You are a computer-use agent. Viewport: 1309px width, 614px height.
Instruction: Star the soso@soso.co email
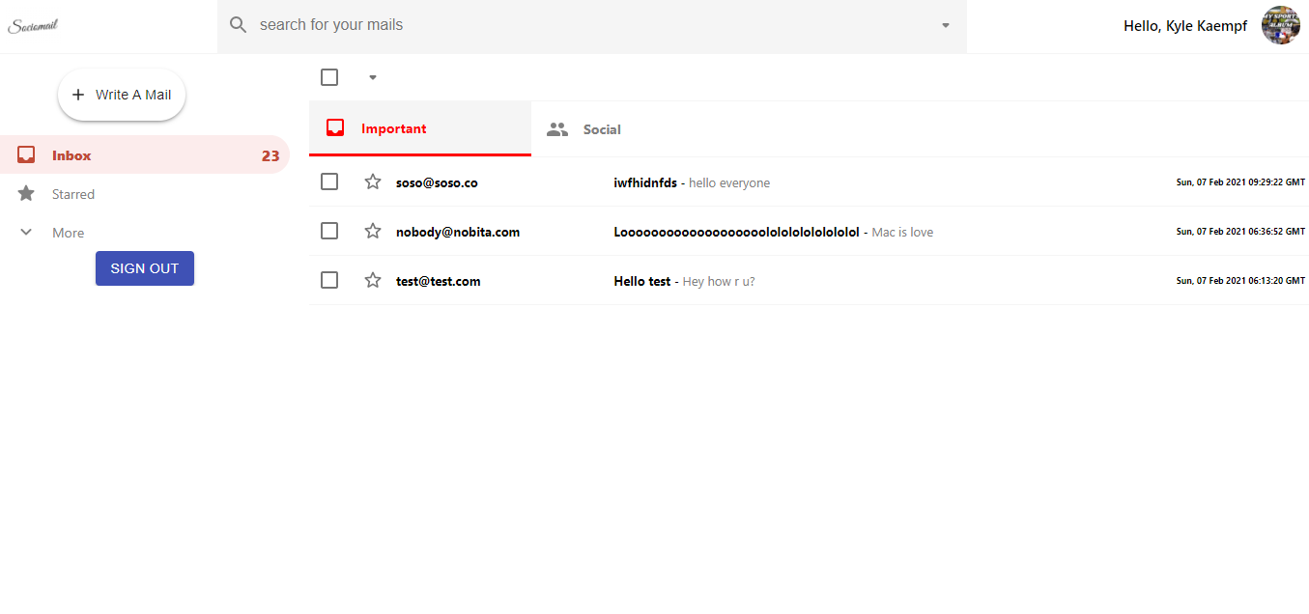pos(373,181)
